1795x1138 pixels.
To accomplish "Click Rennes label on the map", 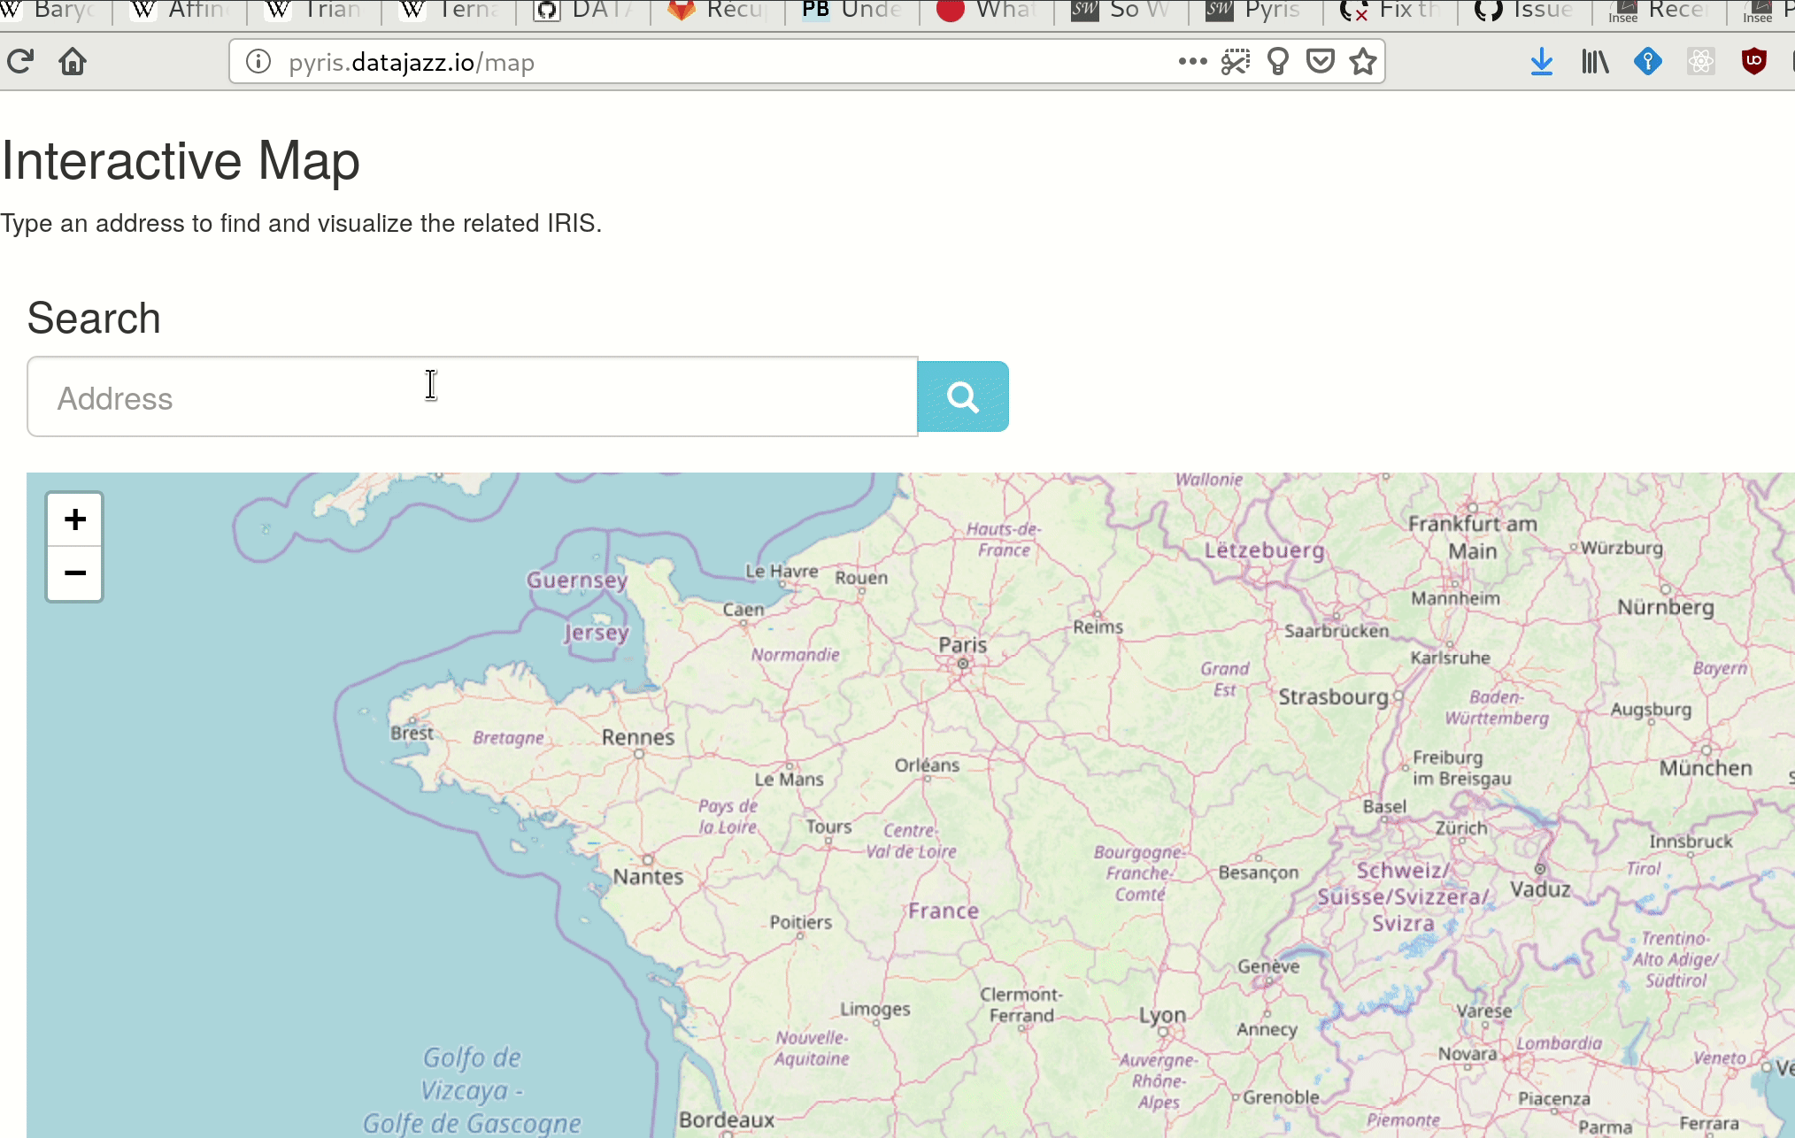I will [638, 737].
